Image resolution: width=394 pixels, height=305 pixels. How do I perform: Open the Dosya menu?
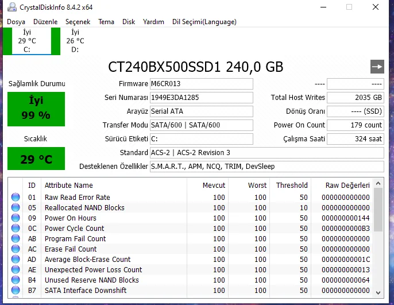coord(16,22)
